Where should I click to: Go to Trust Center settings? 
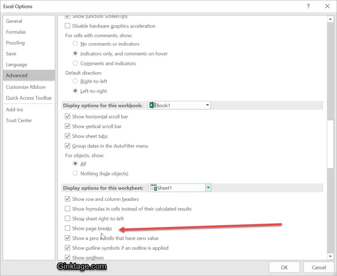pyautogui.click(x=19, y=120)
